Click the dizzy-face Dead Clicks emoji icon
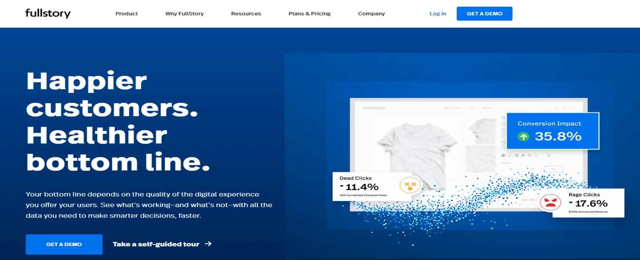 410,184
